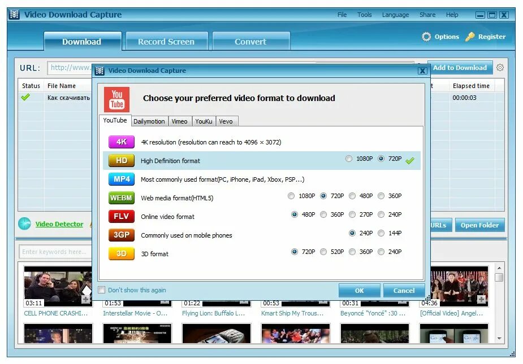This screenshot has height=364, width=523.
Task: Click the Add to Download button
Action: (x=460, y=68)
